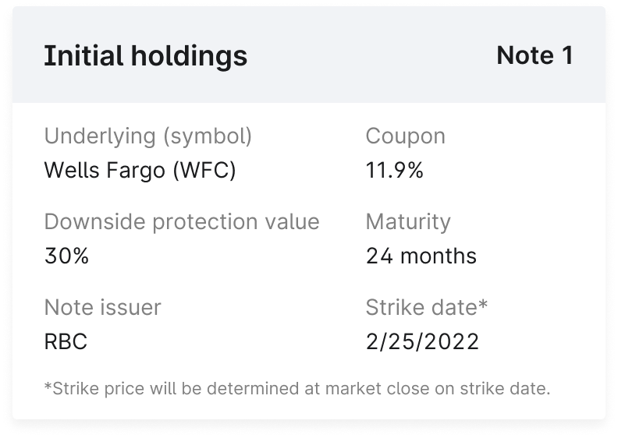Viewport: 618px width, 438px height.
Task: Click the Strike date* label
Action: coord(426,308)
